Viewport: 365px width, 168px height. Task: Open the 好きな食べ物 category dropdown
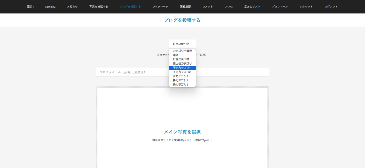click(182, 44)
